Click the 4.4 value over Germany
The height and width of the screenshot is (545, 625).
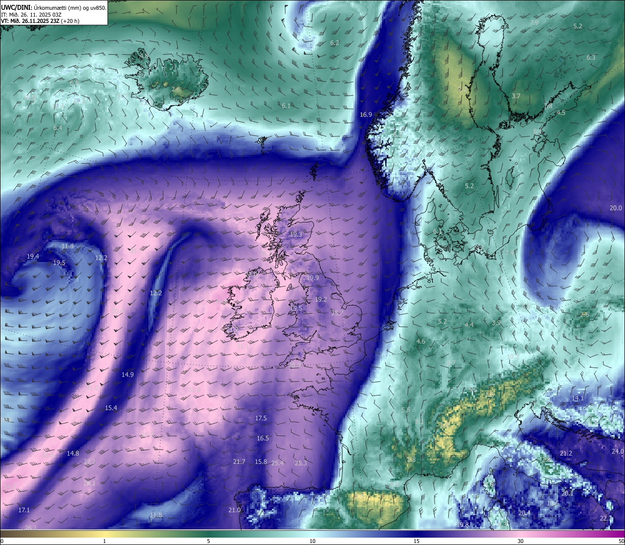tap(469, 325)
